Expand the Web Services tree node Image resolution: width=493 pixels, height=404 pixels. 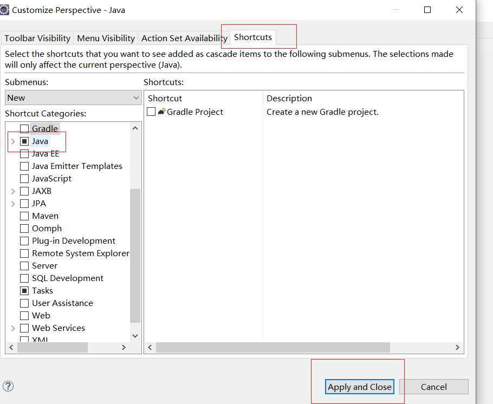click(13, 328)
